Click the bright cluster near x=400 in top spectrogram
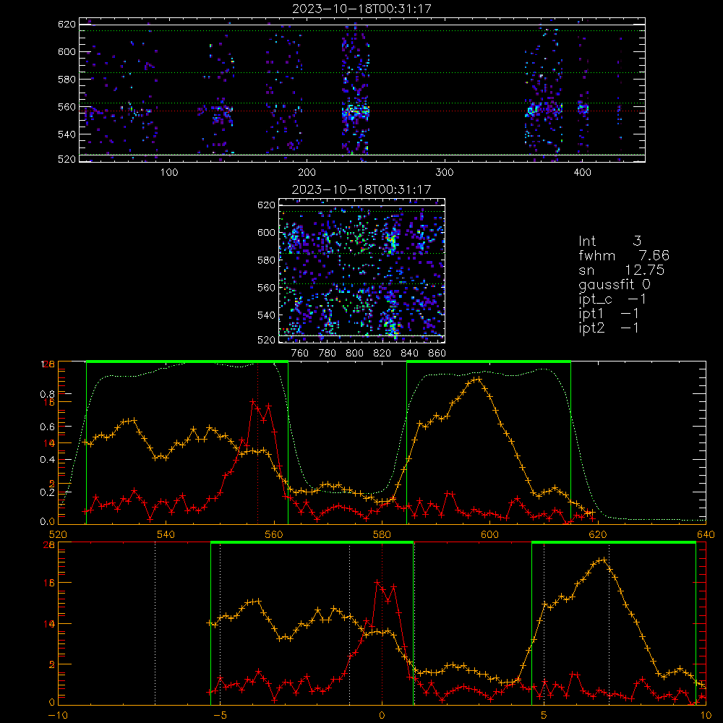Viewport: 723px width, 723px height. 583,109
